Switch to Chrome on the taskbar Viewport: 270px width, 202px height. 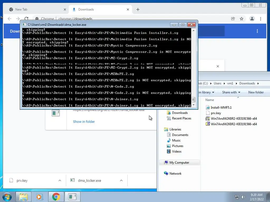(56, 197)
